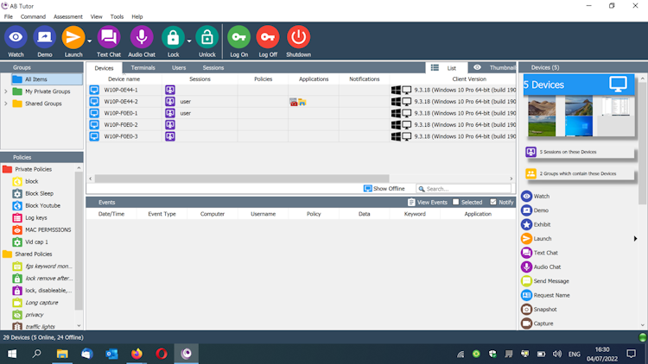
Task: Toggle the Selected events checkbox
Action: tap(456, 202)
